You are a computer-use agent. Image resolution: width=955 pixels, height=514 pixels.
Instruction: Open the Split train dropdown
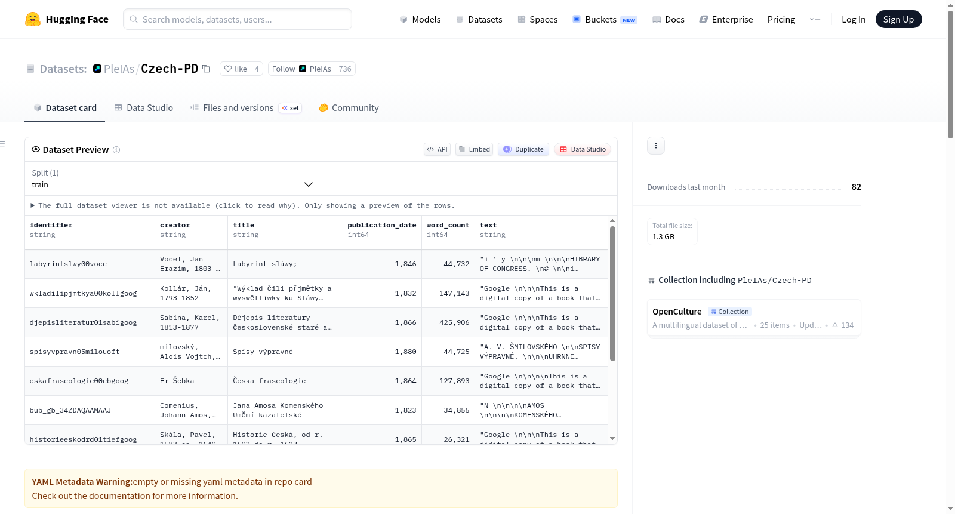tap(172, 178)
